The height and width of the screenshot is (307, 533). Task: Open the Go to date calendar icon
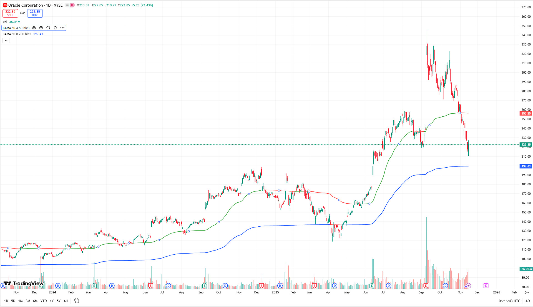(76, 301)
